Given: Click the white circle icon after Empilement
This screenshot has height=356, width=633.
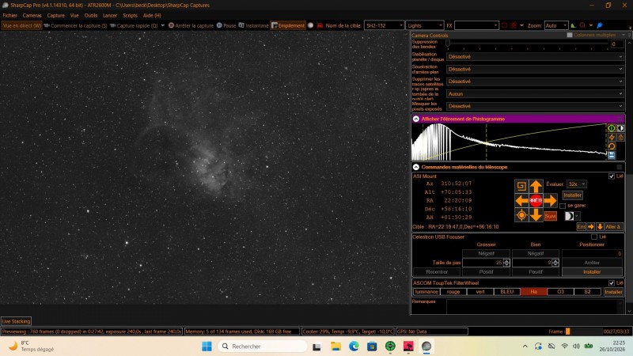Looking at the screenshot, I should pos(310,25).
